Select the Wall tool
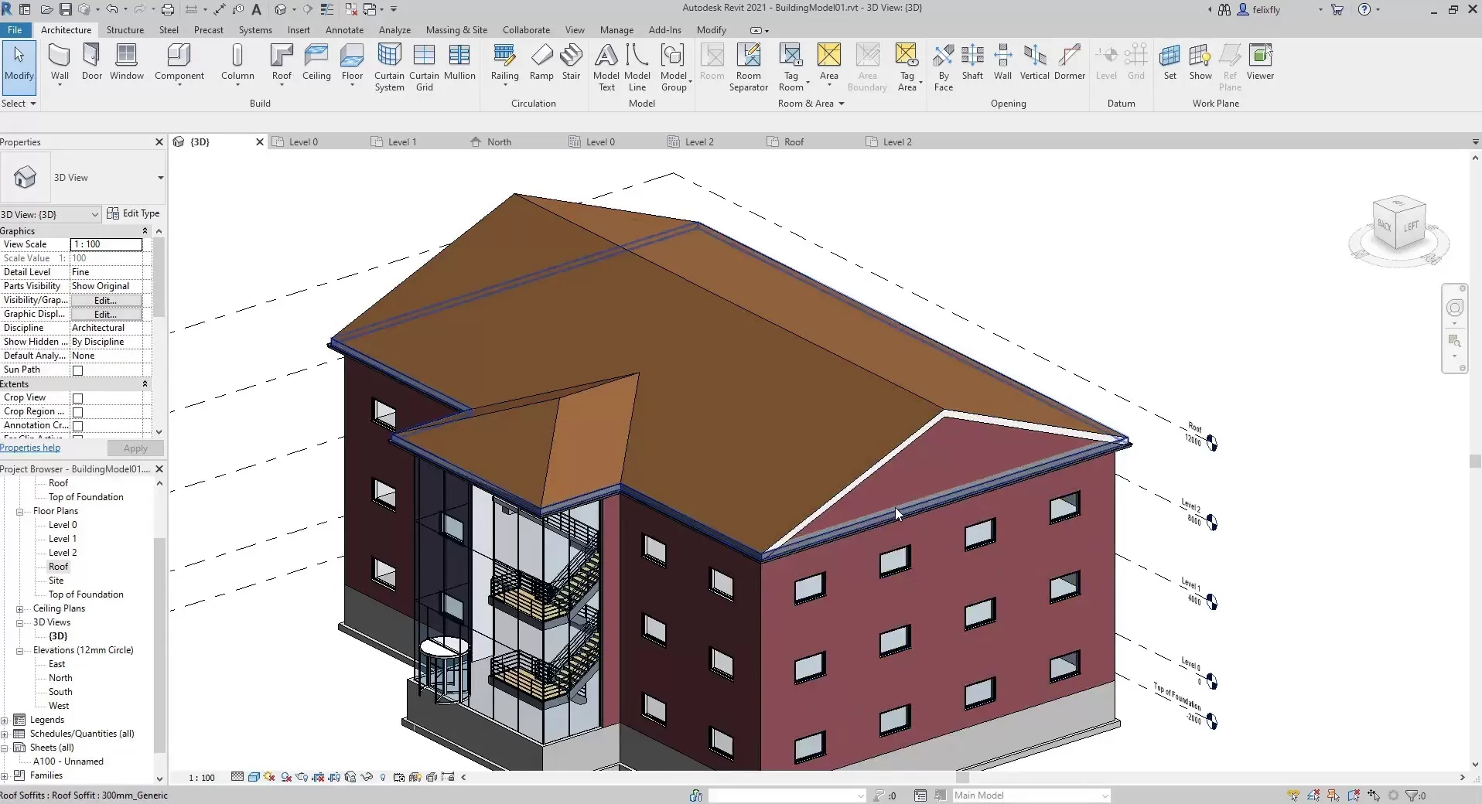 click(59, 63)
